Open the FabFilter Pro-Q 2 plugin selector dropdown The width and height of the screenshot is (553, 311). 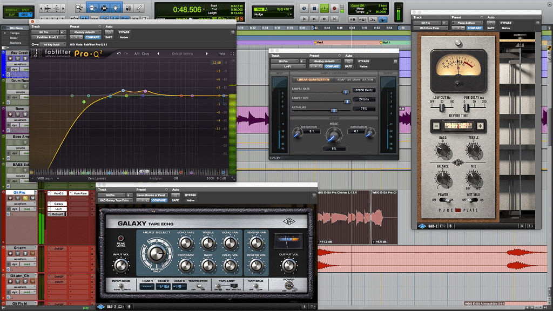[x=48, y=37]
